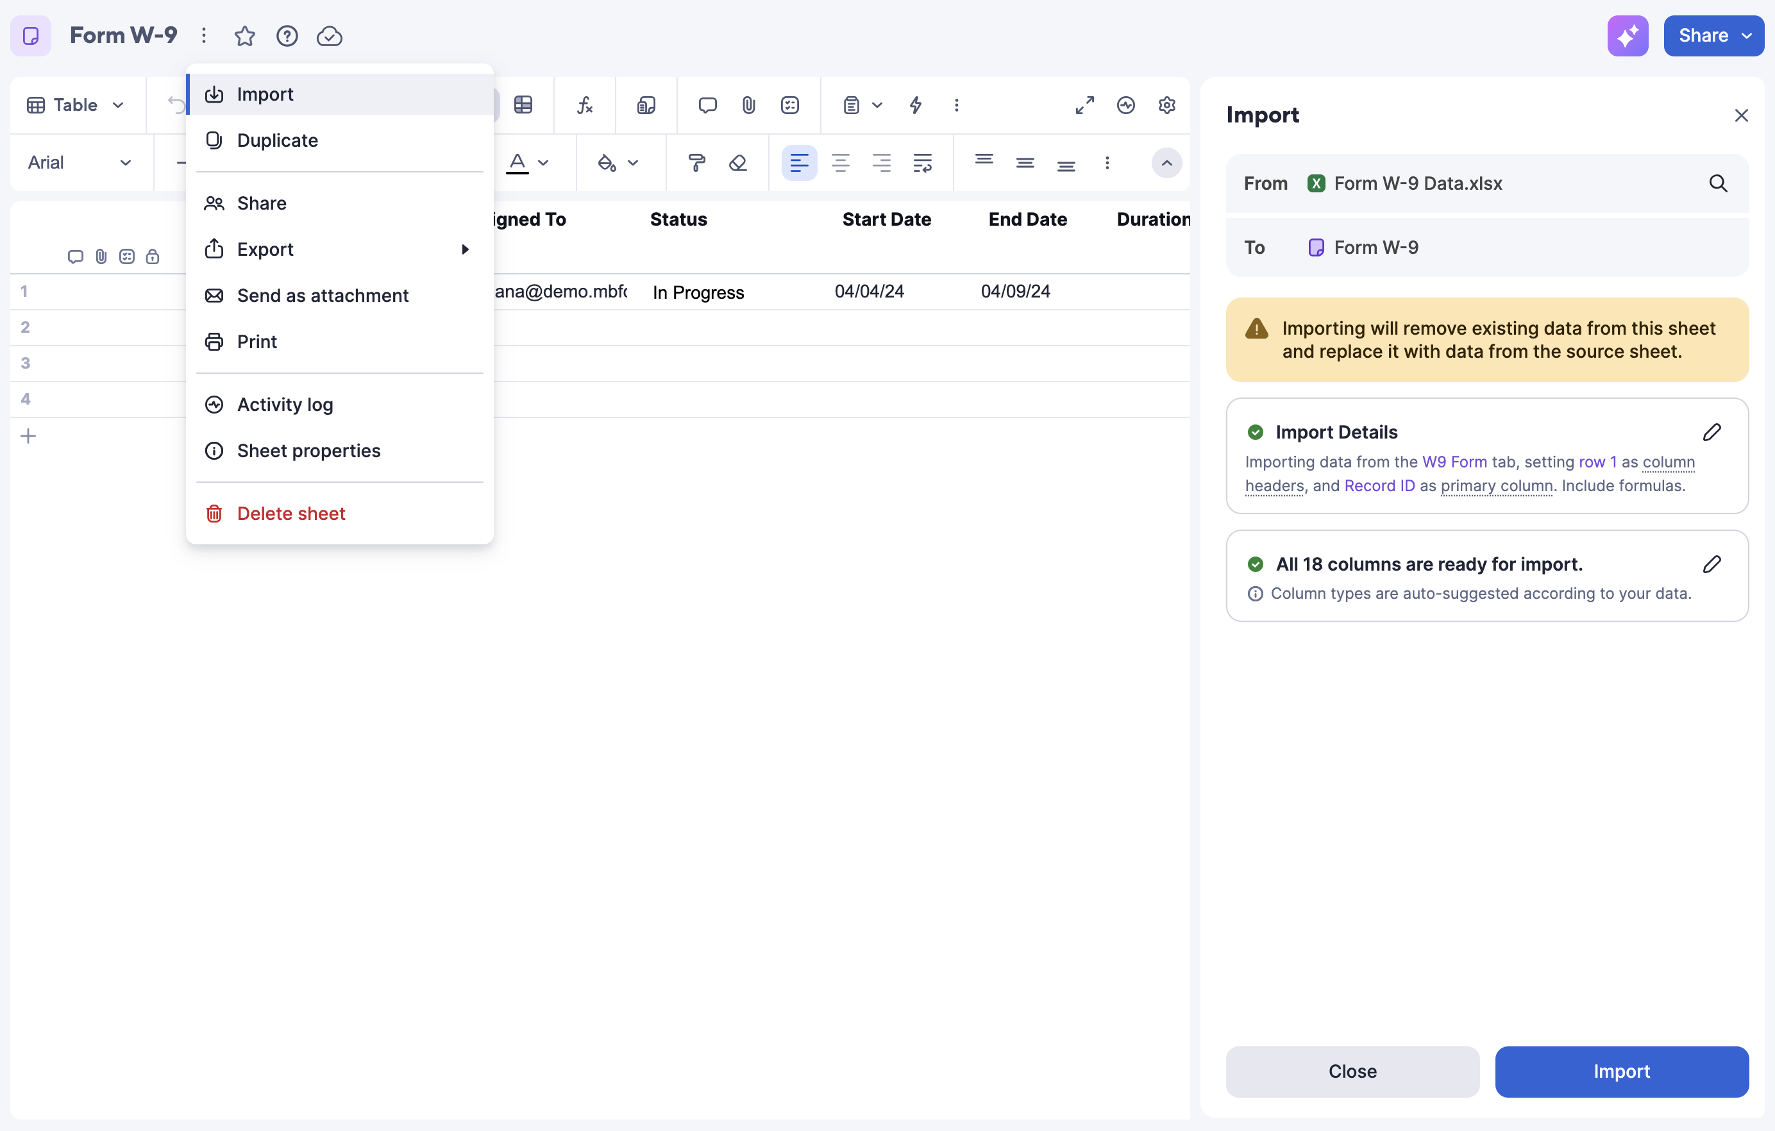Viewport: 1775px width, 1131px height.
Task: Click the table layout icon in toolbar
Action: coord(523,105)
